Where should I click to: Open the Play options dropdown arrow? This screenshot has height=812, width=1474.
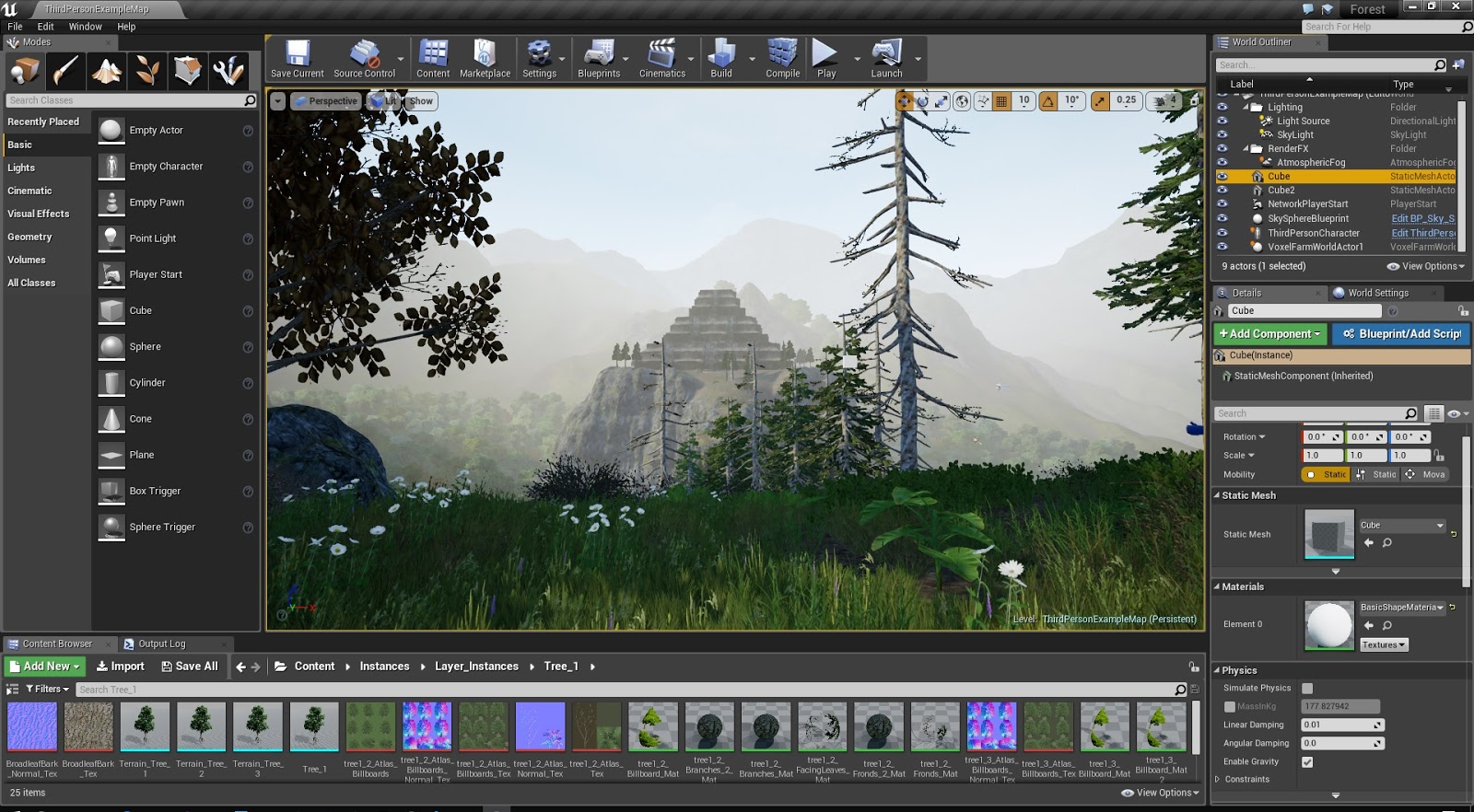pyautogui.click(x=858, y=59)
